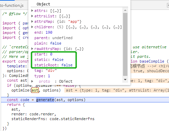Image resolution: width=169 pixels, height=131 pixels.
Task: Select the start: 0 property
Action: point(43,54)
